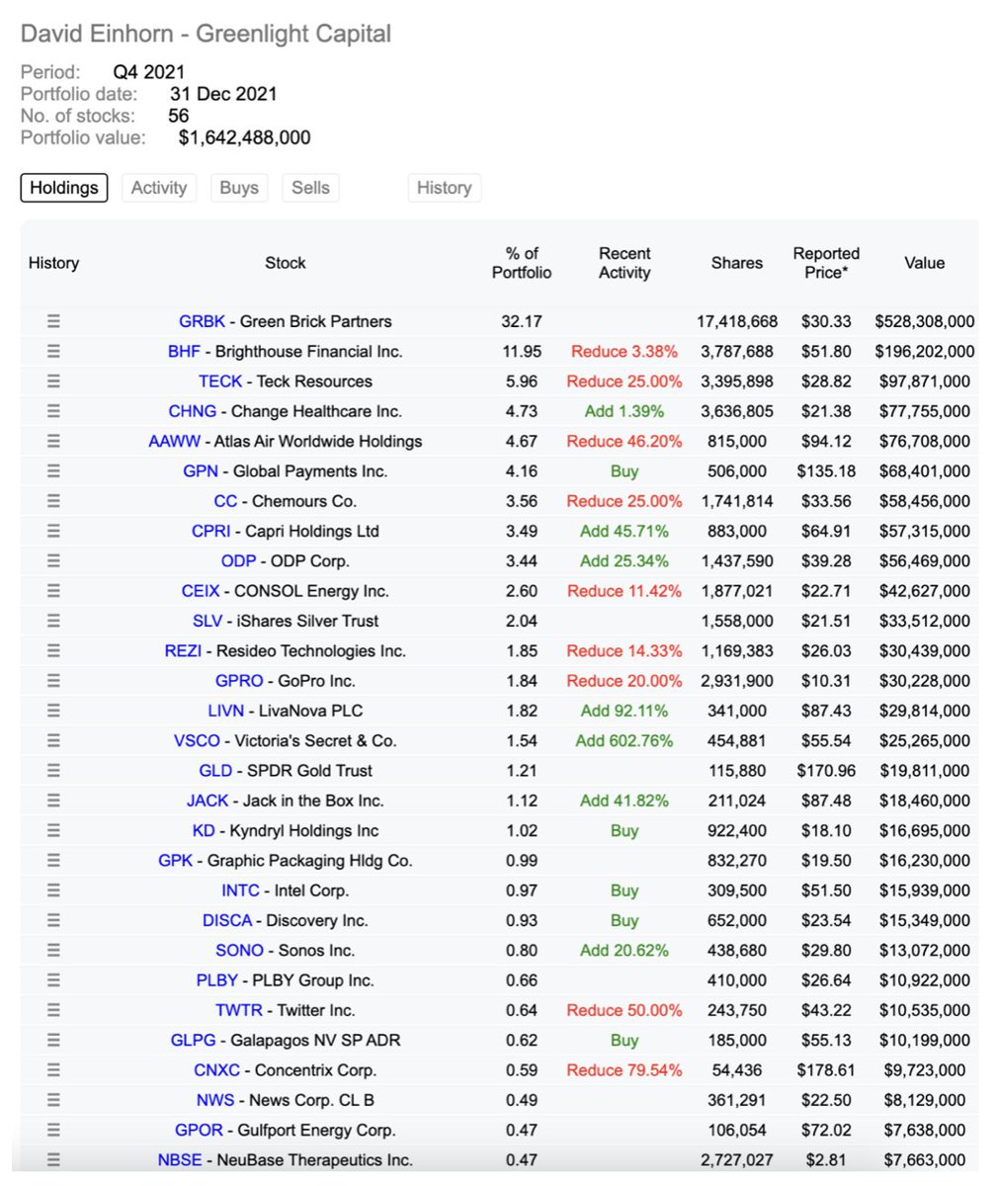Open history icon for Graphic Packaging row
996x1186 pixels.
53,860
